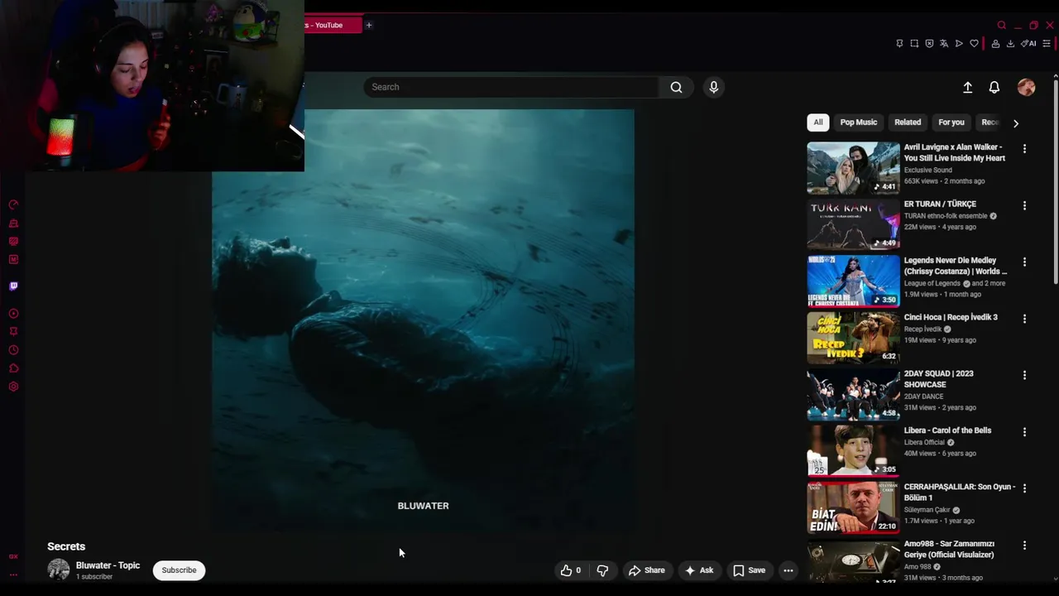Open the Twitch sidebar panel
Screen dimensions: 1059x596
[x=13, y=286]
